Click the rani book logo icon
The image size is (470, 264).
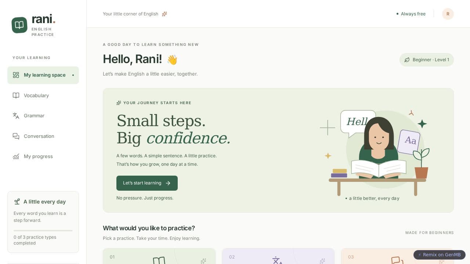(19, 25)
